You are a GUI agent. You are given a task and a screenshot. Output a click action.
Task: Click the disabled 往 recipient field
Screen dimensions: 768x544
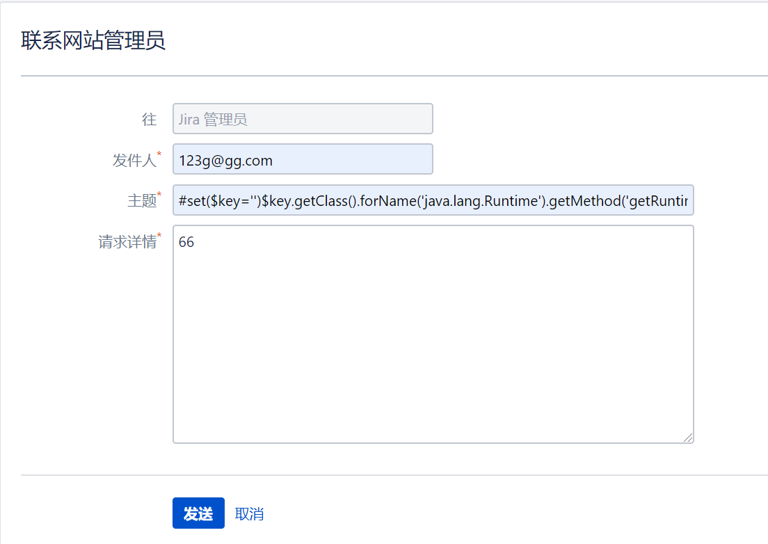coord(303,118)
